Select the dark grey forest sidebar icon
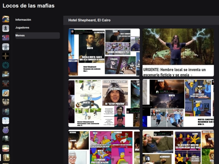219x164 pixels. 6,139
